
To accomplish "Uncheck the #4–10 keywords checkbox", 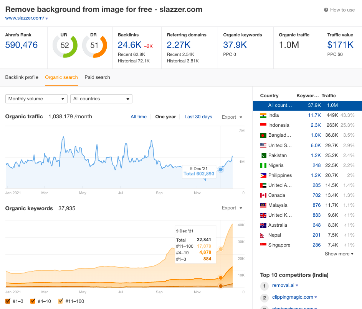I will pyautogui.click(x=33, y=301).
